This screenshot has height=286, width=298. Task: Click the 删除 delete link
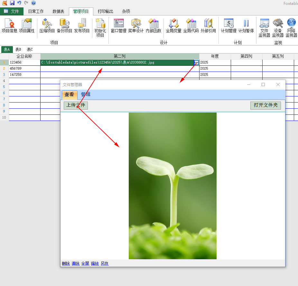66,263
